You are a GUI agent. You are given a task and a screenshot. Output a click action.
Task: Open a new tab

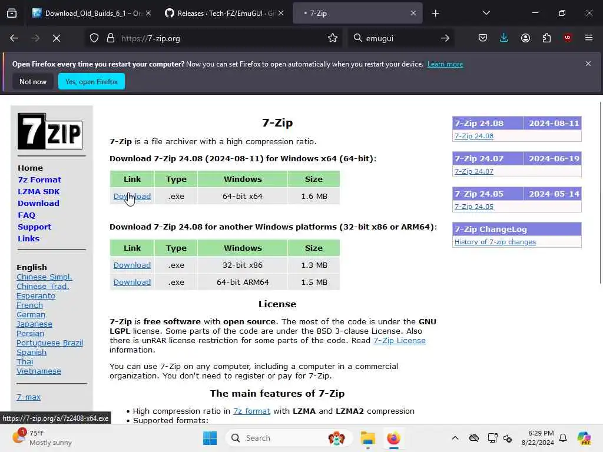(435, 14)
